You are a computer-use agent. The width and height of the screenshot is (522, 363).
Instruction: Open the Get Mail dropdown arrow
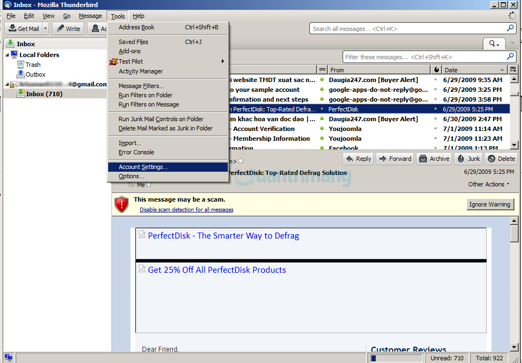tap(46, 29)
